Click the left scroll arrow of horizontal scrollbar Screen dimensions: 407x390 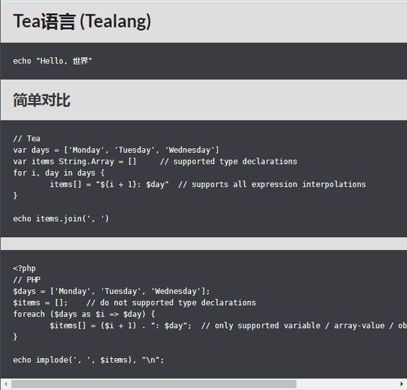[5, 384]
